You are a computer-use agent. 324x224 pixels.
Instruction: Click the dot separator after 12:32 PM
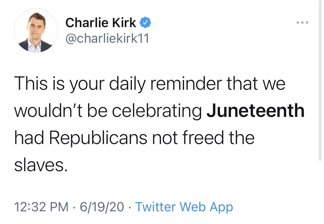tap(74, 207)
